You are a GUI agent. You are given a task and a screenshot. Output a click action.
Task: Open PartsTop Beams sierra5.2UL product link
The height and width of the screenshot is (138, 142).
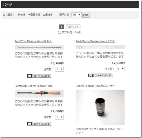(x=33, y=41)
